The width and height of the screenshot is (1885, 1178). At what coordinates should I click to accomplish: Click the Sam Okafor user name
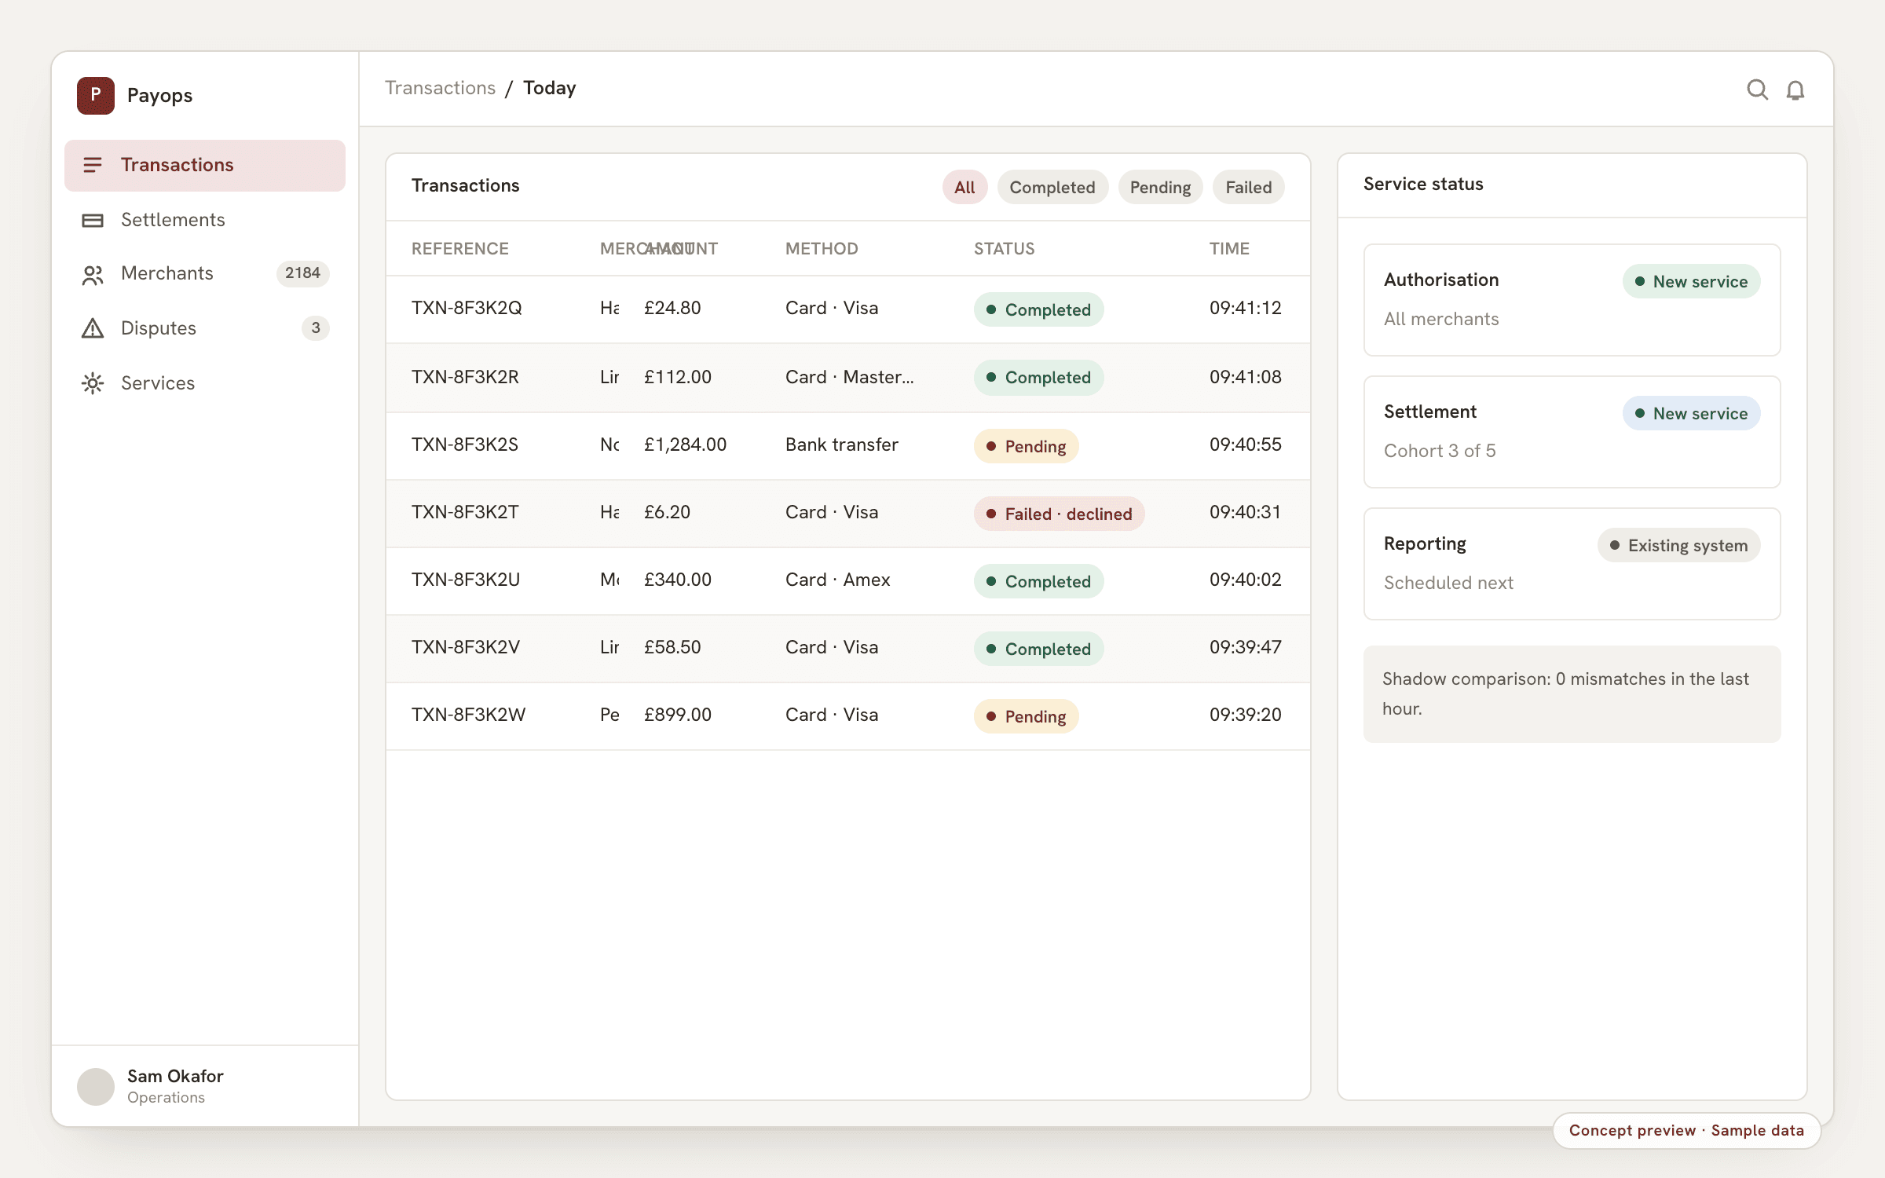pyautogui.click(x=175, y=1076)
